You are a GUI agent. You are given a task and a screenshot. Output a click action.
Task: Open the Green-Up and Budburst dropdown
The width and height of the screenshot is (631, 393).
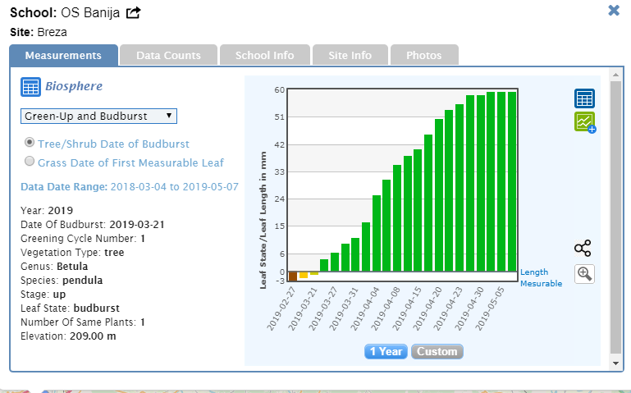coord(98,116)
